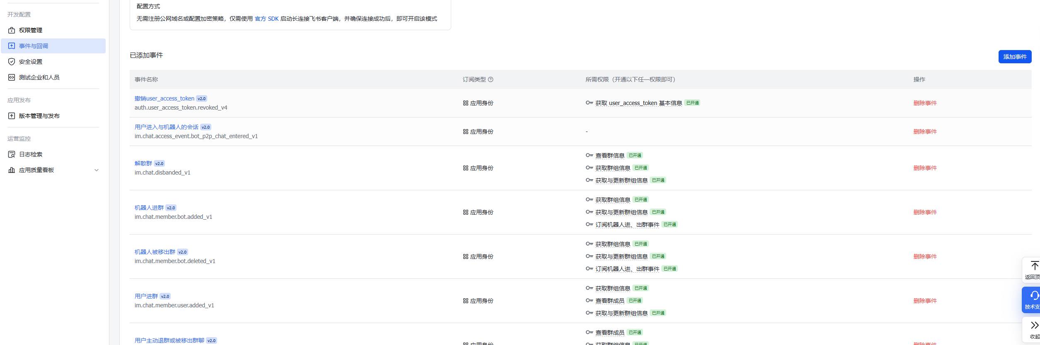Delete the 机器人进群 event
The width and height of the screenshot is (1040, 345).
pos(925,212)
